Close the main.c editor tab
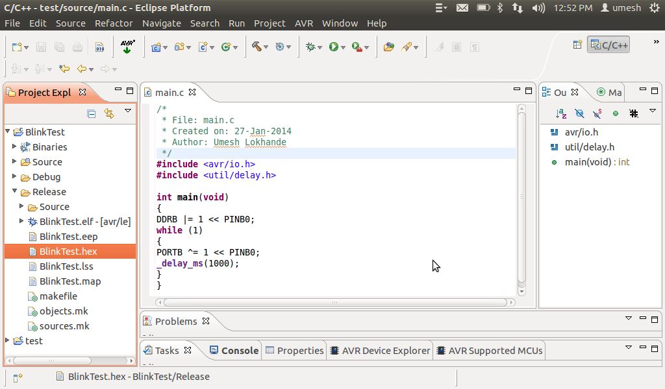This screenshot has width=665, height=389. coord(192,92)
